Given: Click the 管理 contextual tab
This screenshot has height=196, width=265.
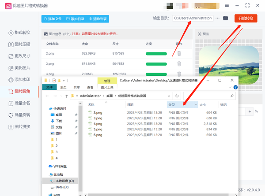Looking at the screenshot, I should pos(107,81).
